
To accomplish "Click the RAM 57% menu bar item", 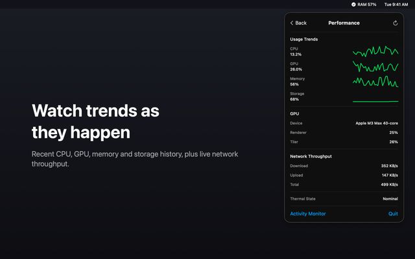I will [x=364, y=5].
